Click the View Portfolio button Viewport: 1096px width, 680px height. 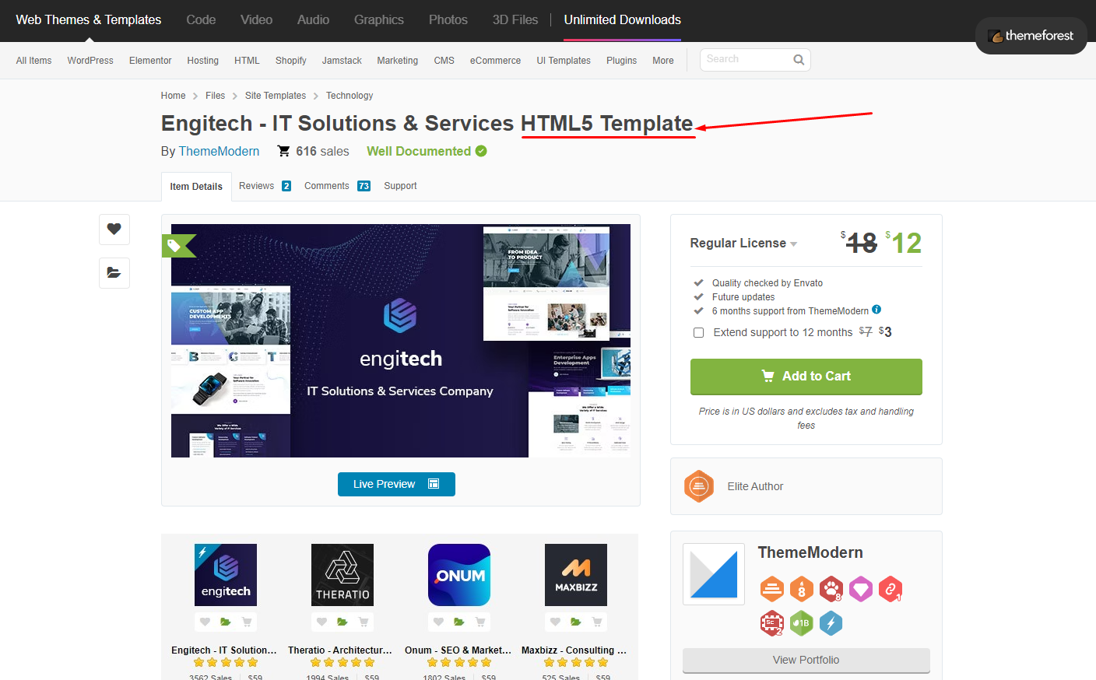[806, 661]
